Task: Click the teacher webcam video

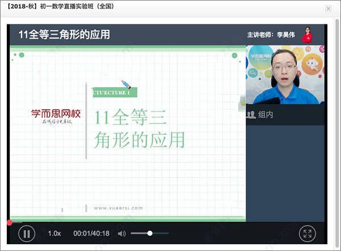Action: [285, 75]
